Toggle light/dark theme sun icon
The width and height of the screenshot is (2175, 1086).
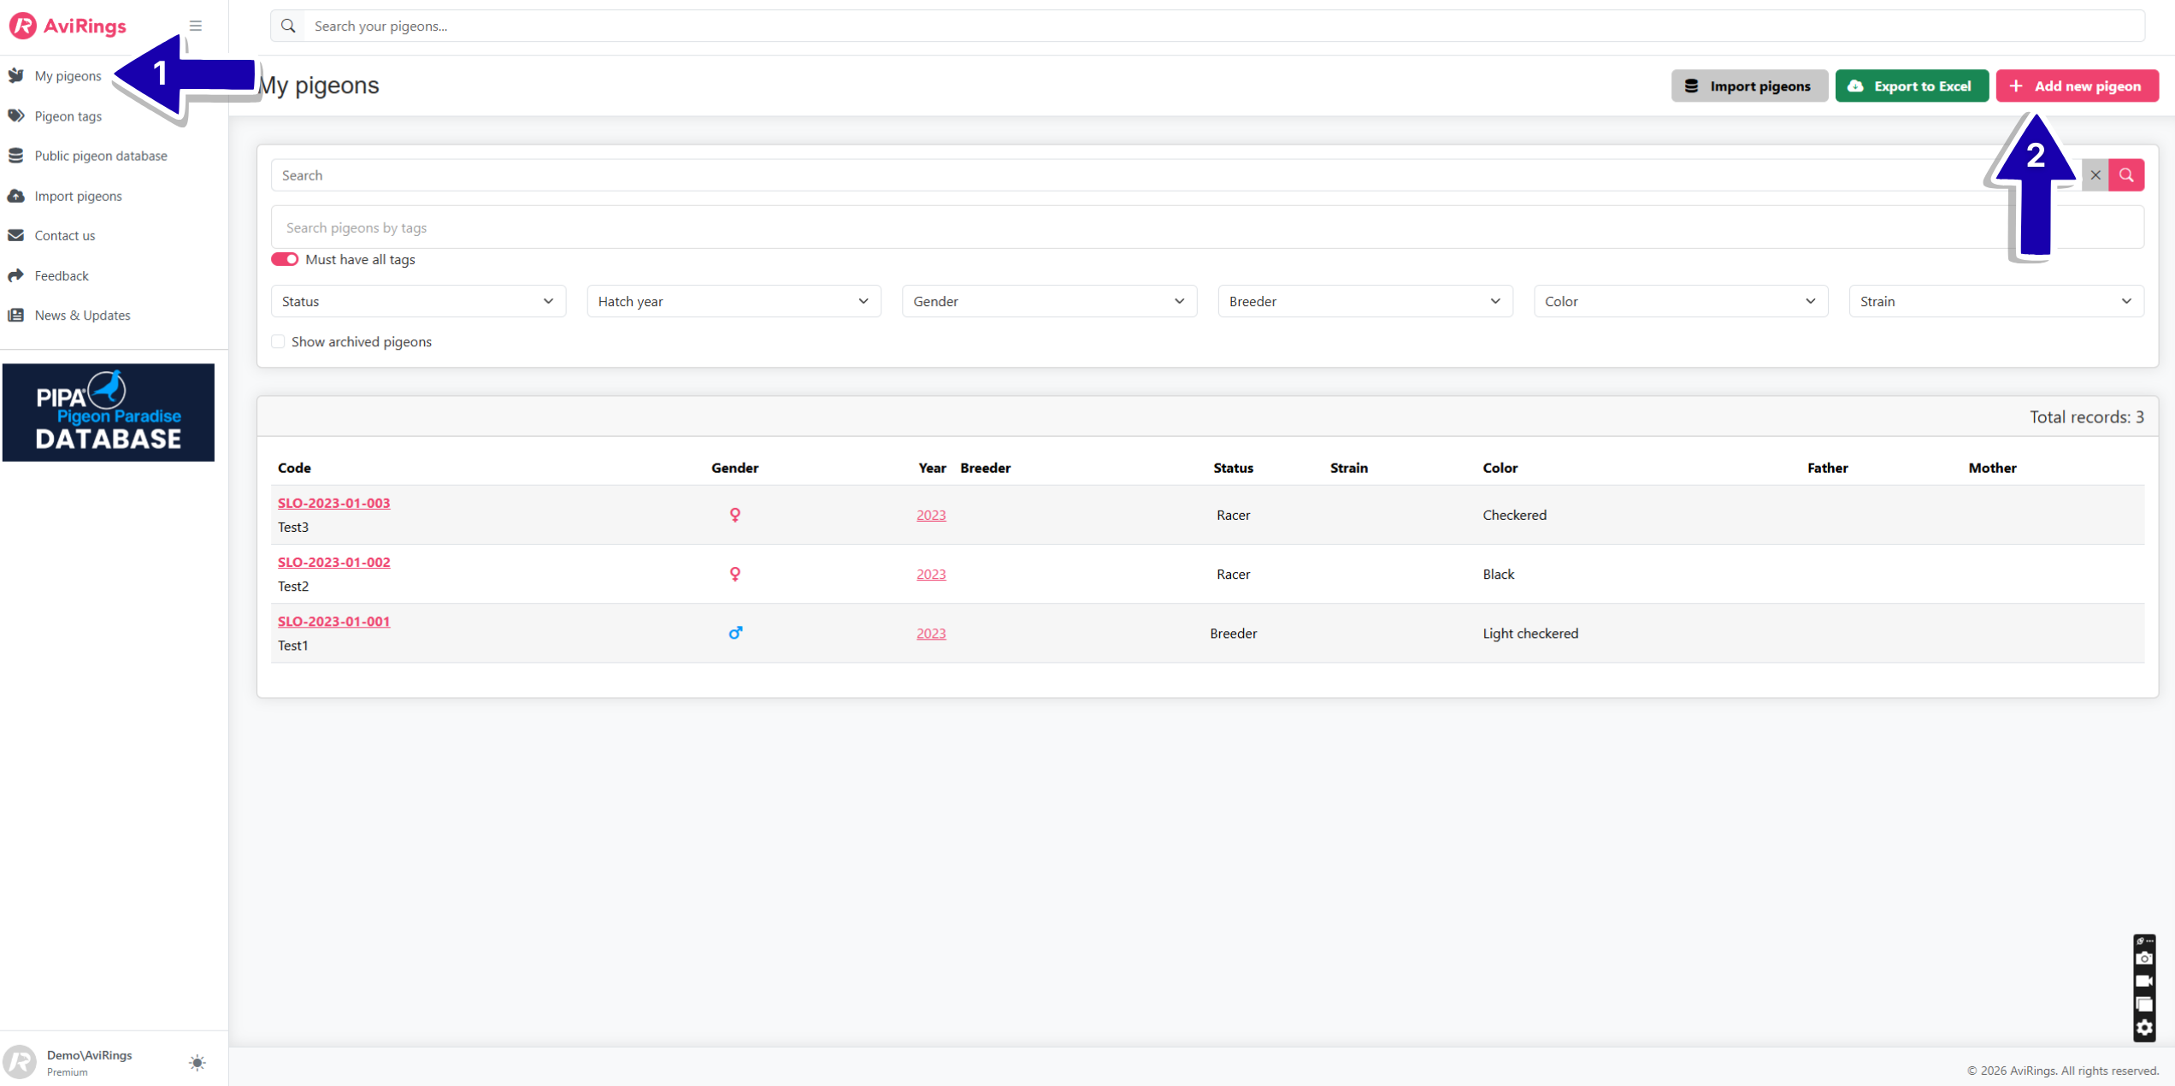coord(197,1063)
